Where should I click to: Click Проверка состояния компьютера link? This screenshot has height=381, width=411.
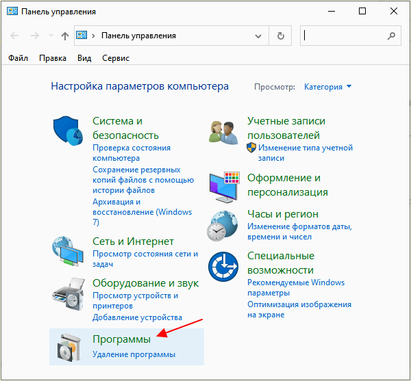(x=132, y=153)
